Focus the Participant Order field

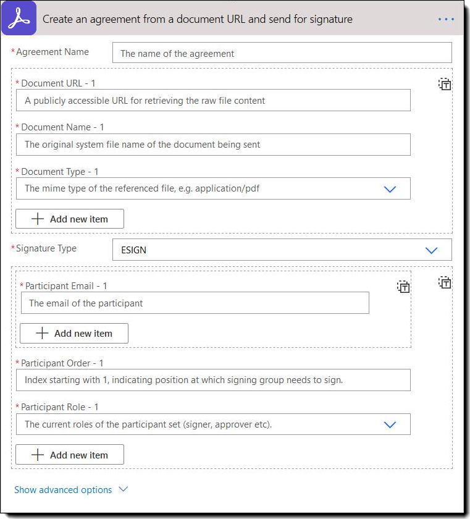[213, 380]
